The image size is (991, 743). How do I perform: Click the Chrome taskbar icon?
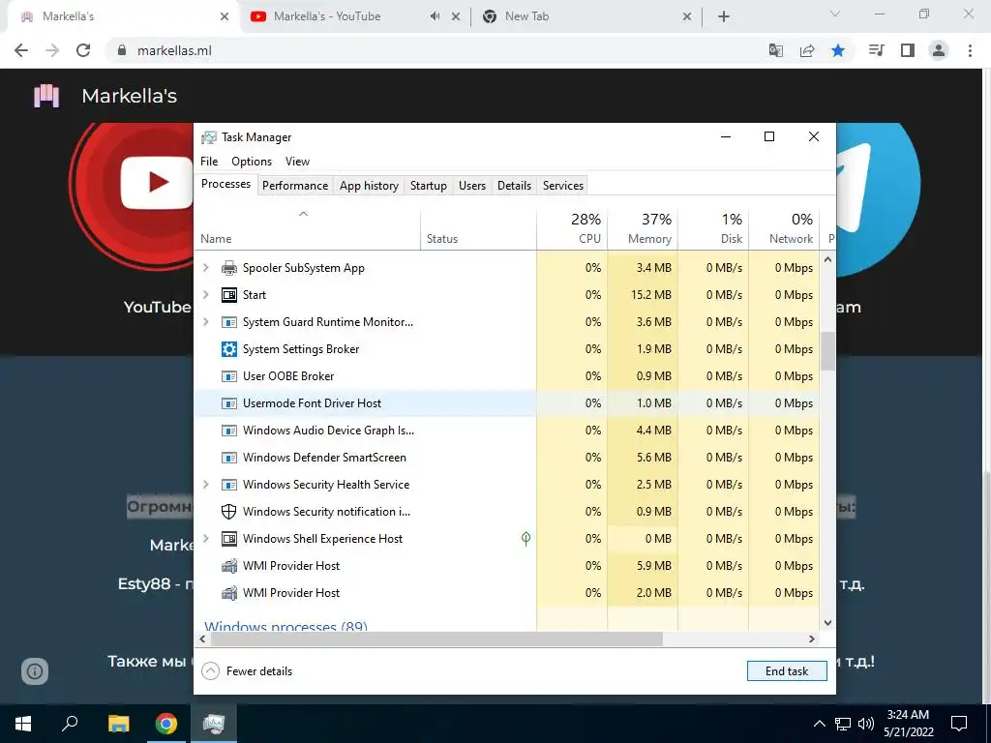[x=166, y=724]
